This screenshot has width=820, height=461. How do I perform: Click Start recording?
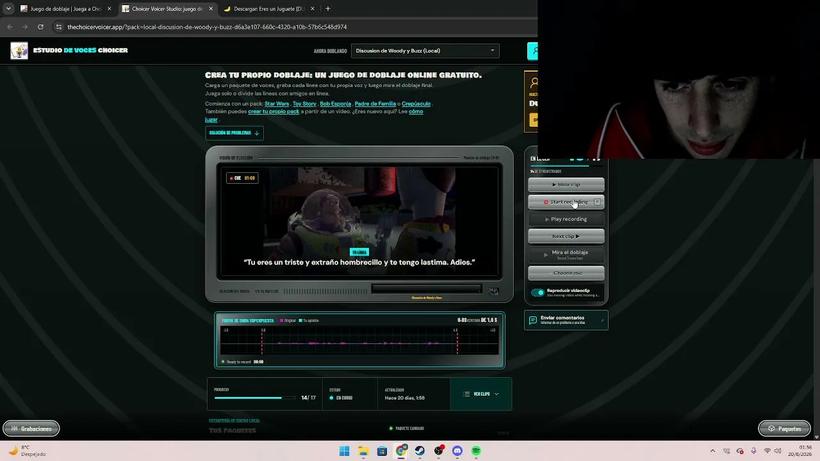pos(566,202)
